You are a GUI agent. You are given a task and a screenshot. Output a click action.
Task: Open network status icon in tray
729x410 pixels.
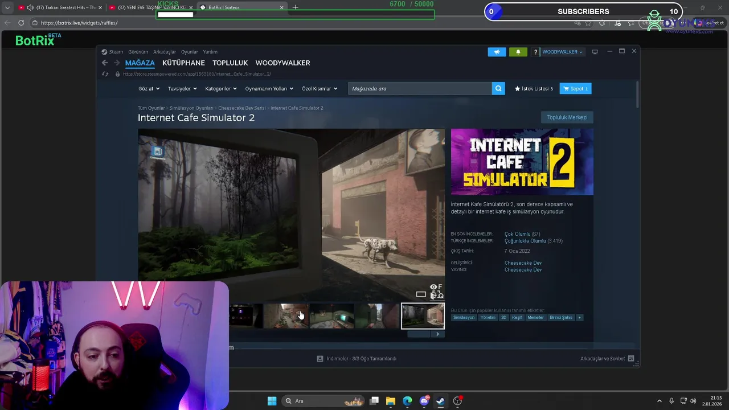[683, 401]
